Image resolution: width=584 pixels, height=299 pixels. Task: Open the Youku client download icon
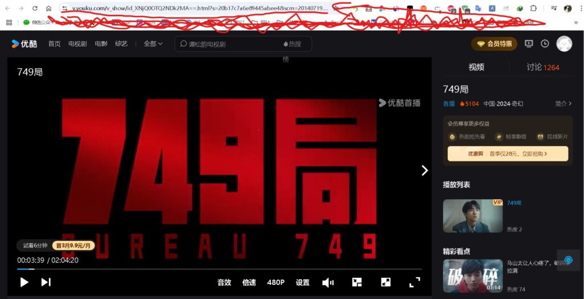[529, 43]
